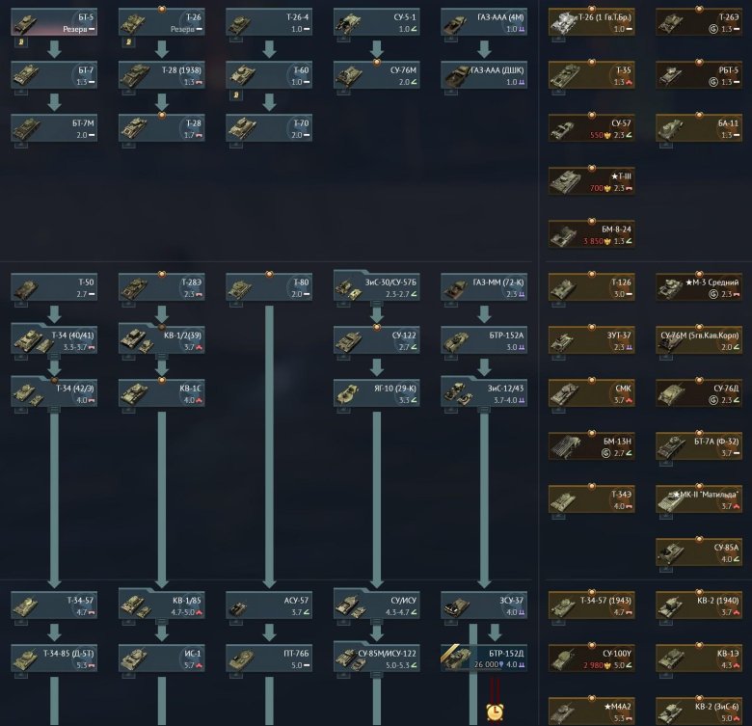Select the Т-50 light tank

[x=54, y=286]
